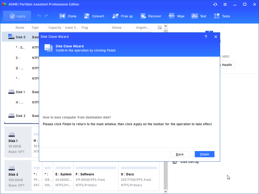This screenshot has height=194, width=259.
Task: Select the 128 MB Other partition block
Action: 48,176
